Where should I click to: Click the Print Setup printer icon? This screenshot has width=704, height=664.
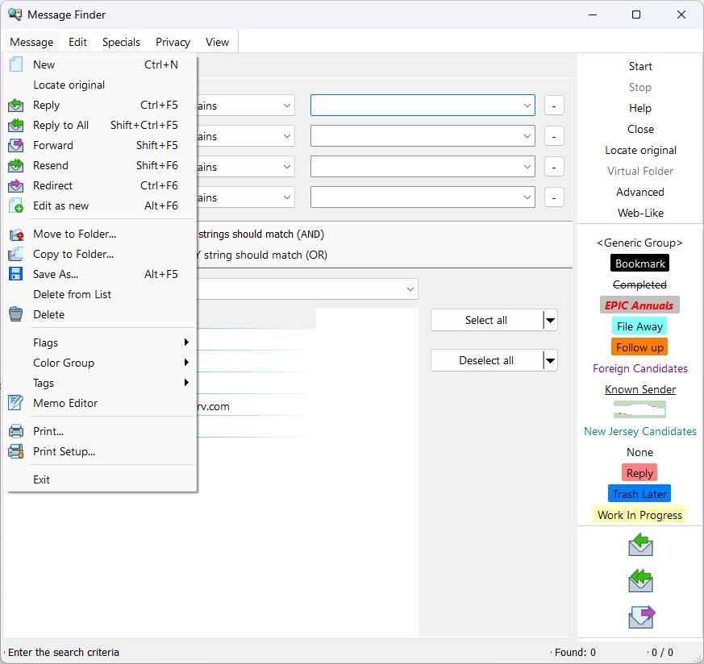click(16, 451)
